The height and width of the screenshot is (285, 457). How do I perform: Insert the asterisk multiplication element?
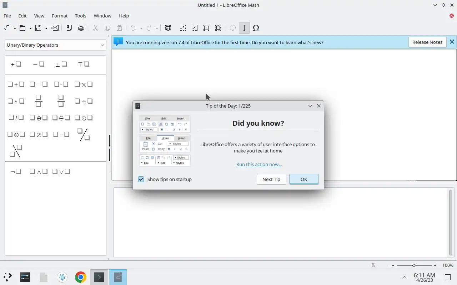pos(16,101)
